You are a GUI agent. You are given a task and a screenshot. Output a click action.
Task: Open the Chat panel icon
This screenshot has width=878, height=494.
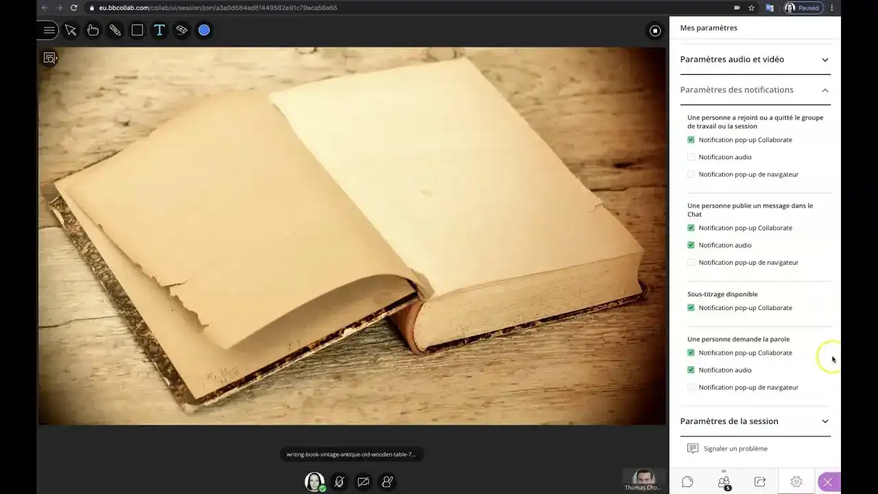pos(687,482)
